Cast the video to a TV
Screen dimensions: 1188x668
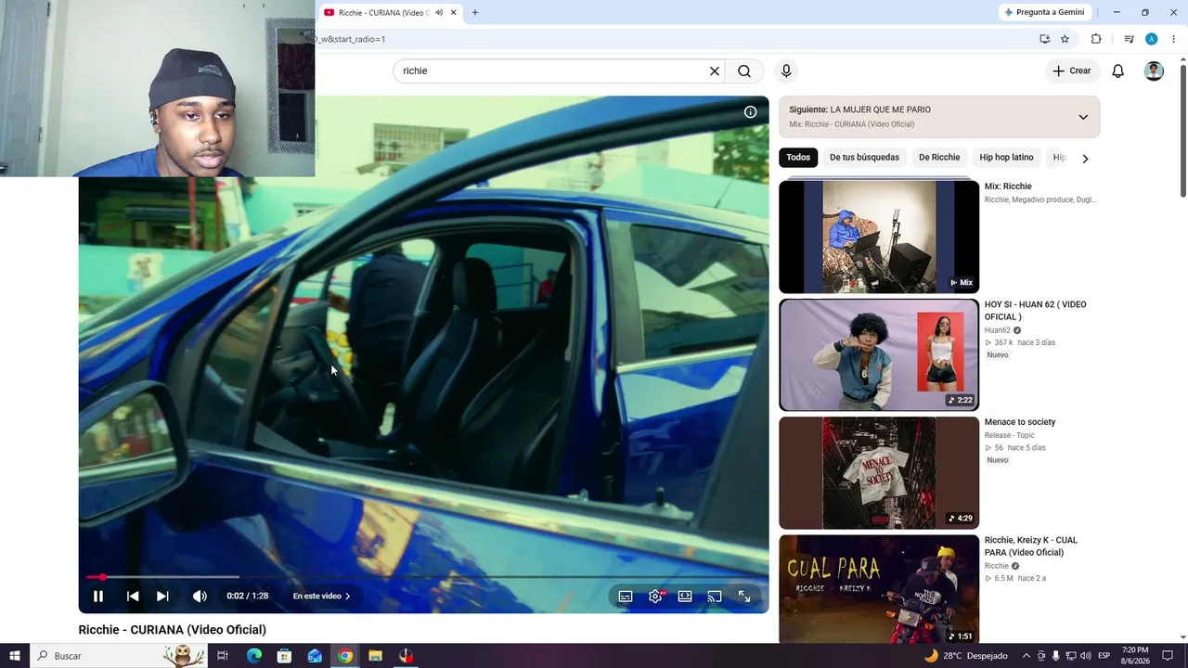(x=715, y=597)
